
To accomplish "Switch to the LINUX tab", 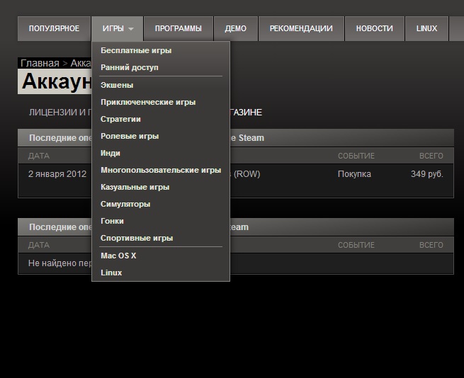I will [x=426, y=29].
